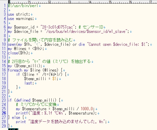Click line number 14 in the gutter

click(5, 61)
